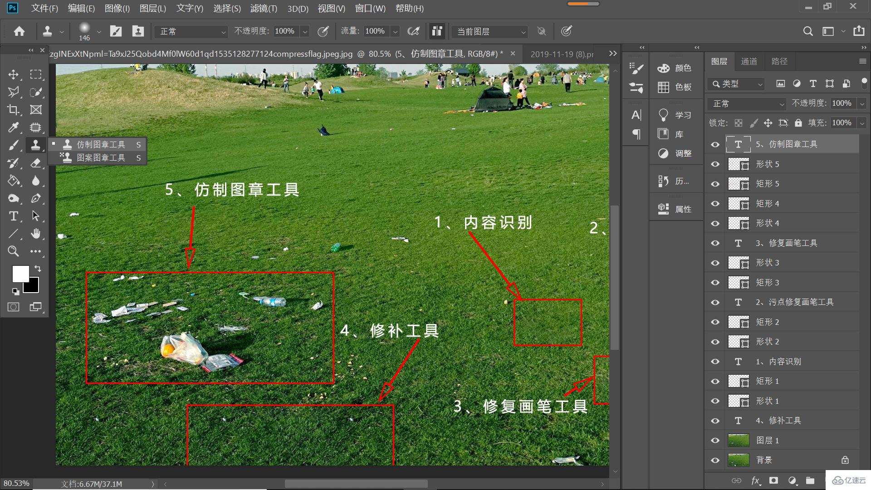Click the add layer style fx button
This screenshot has height=490, width=871.
[x=755, y=480]
